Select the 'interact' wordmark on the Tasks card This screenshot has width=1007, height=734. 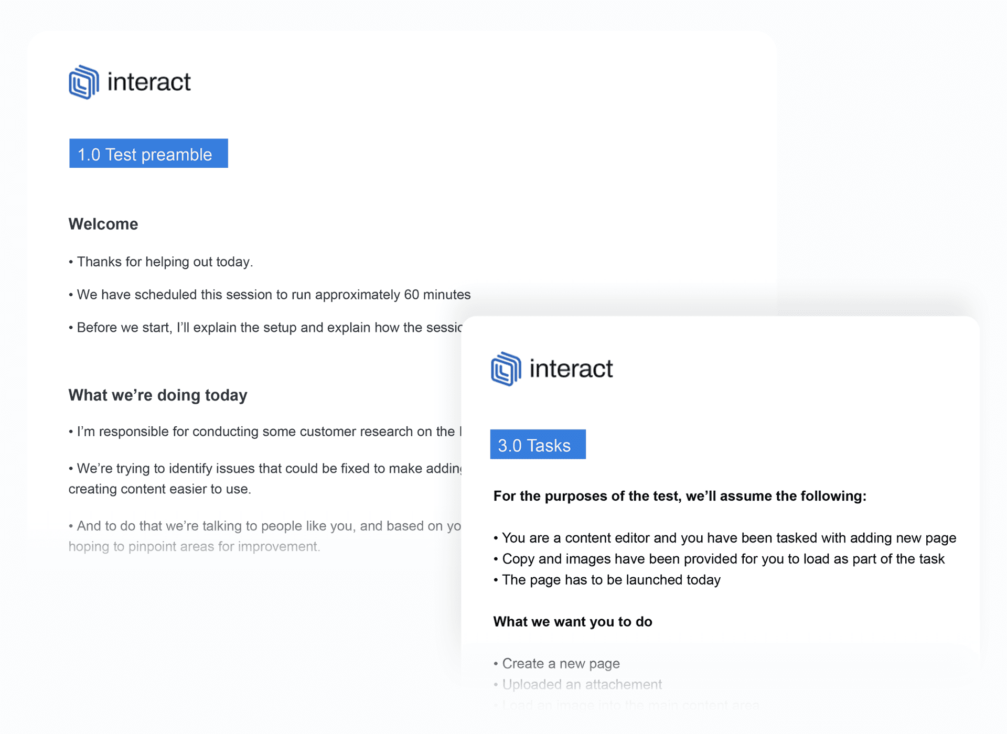571,369
